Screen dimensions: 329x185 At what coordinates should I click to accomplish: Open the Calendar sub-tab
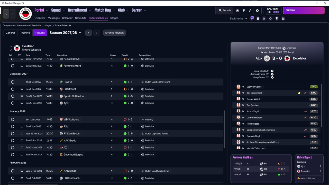[x=67, y=18]
